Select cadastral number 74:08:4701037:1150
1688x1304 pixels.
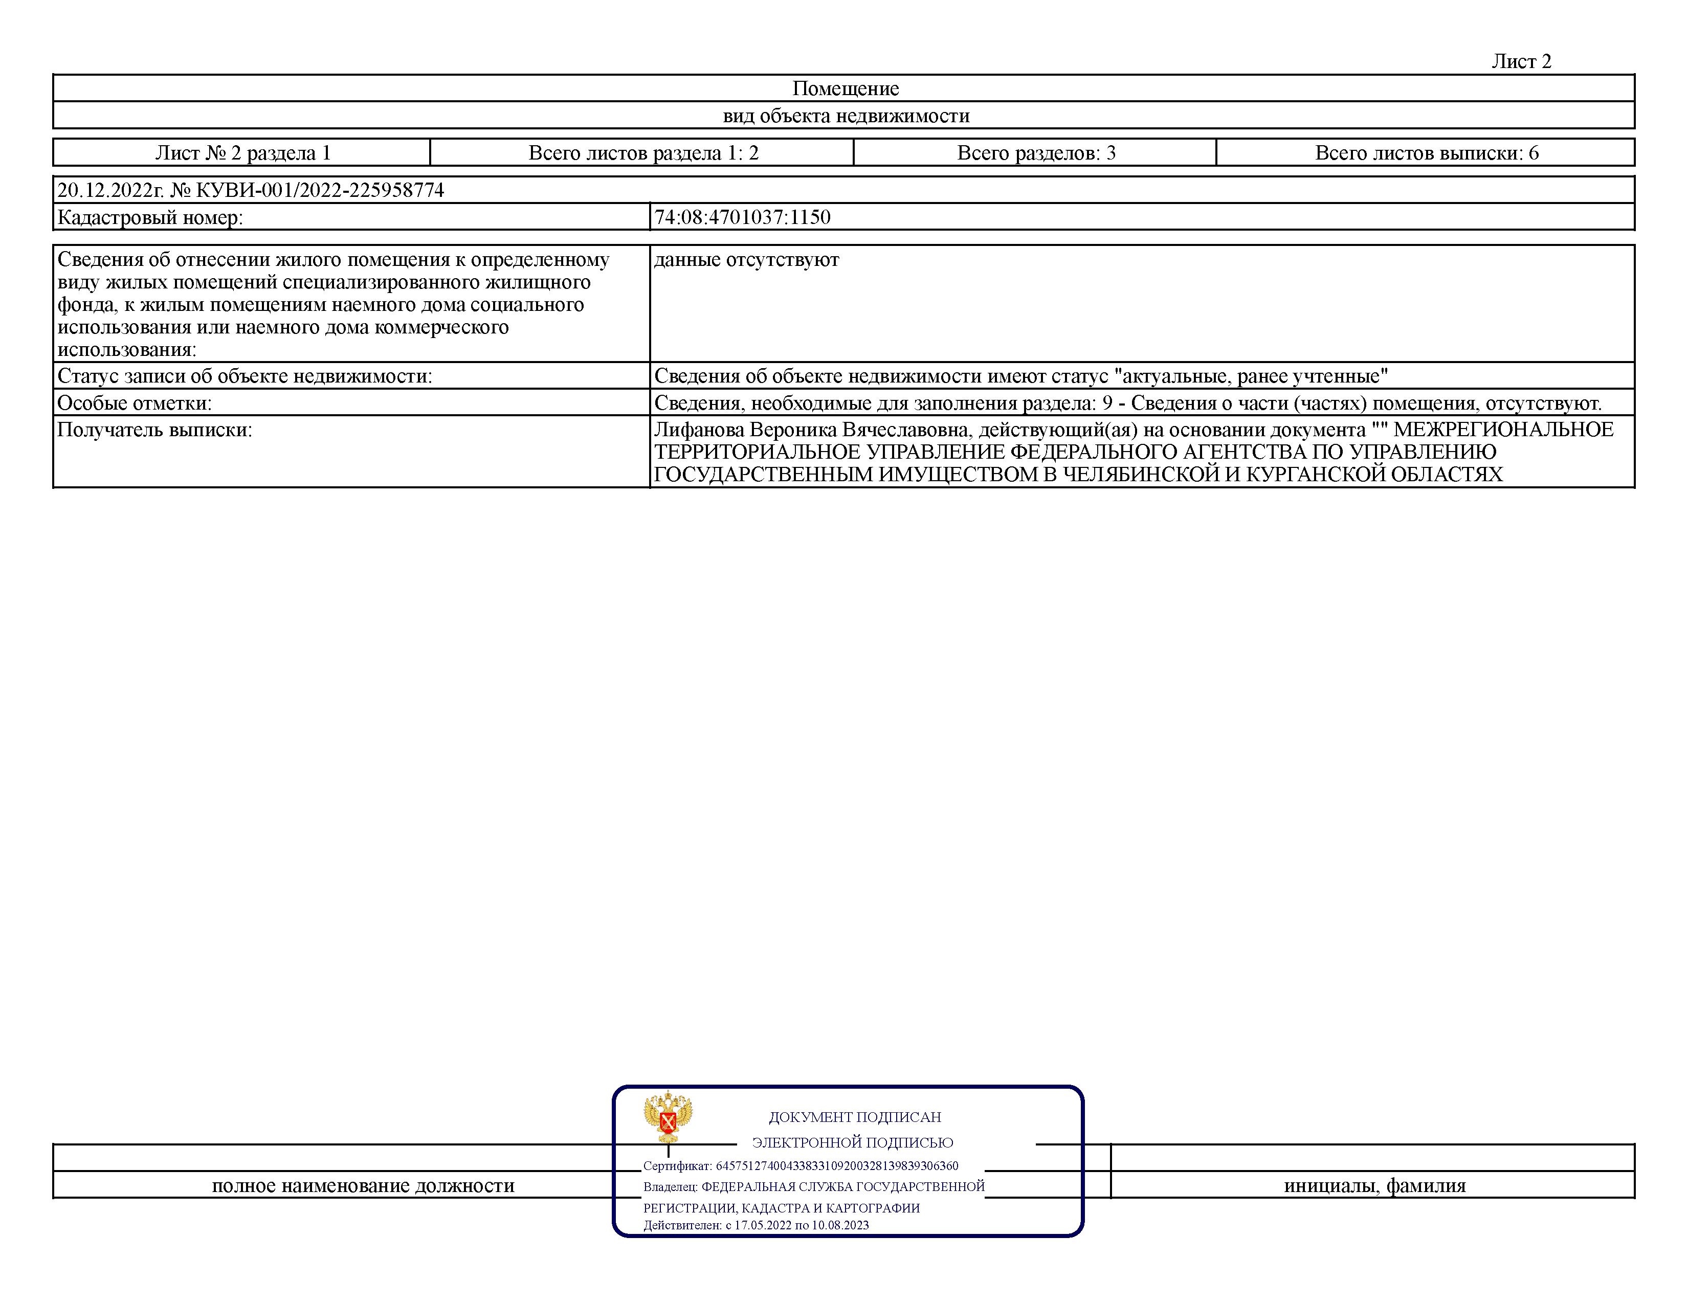coord(743,217)
